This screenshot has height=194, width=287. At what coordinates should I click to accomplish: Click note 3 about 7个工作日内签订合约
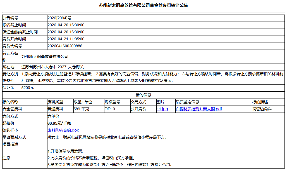tap(110, 165)
